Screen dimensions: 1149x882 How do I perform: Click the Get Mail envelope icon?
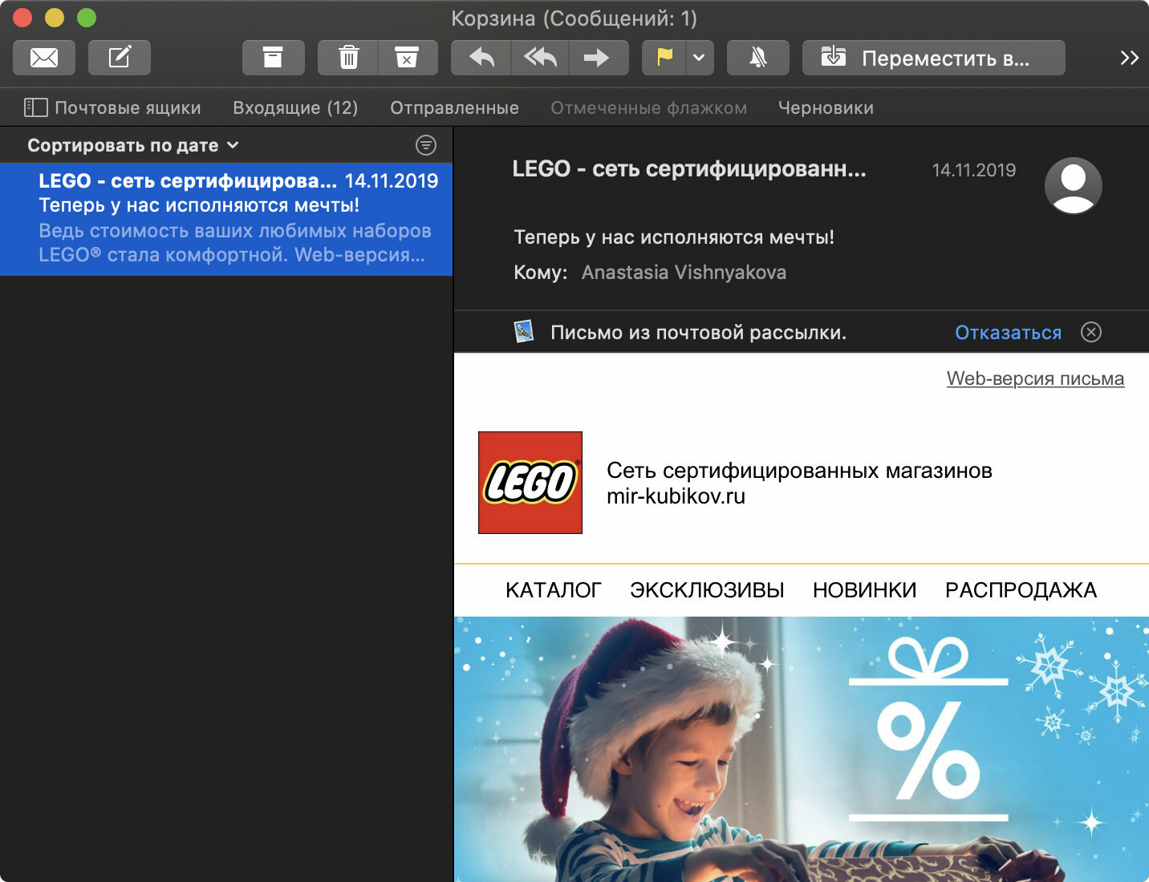tap(44, 58)
